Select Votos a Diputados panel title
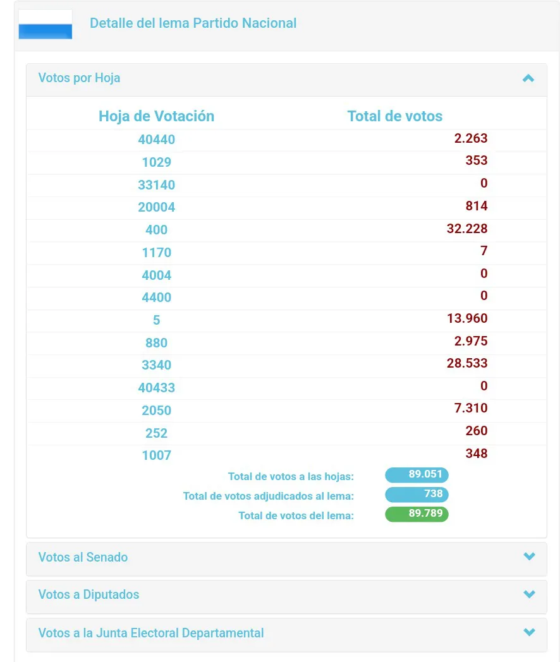This screenshot has width=560, height=662. coord(88,594)
